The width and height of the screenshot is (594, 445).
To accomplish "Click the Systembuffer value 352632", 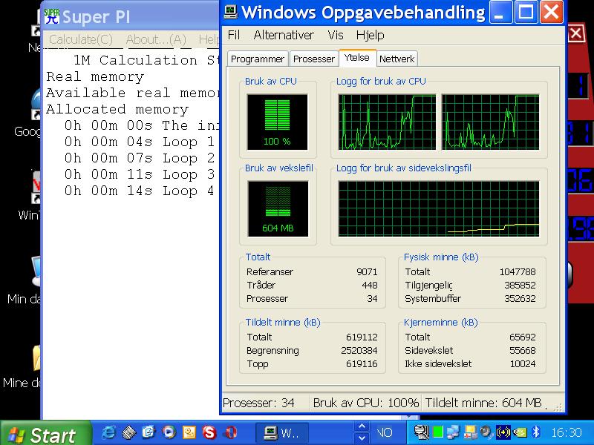I will (520, 299).
